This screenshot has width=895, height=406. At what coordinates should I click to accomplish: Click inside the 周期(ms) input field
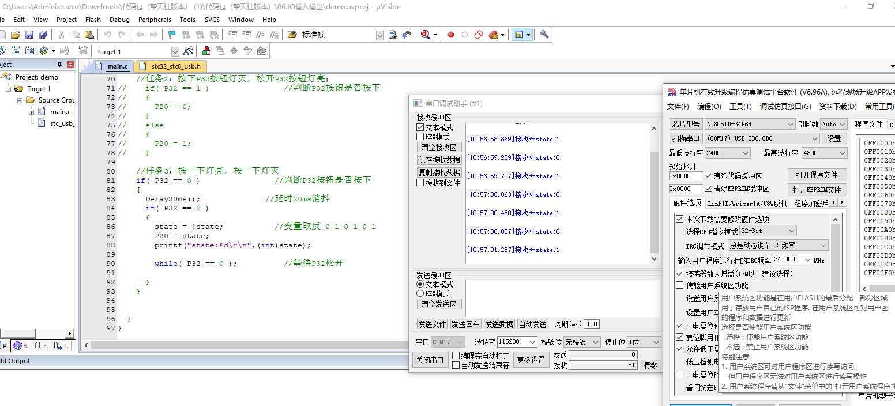pyautogui.click(x=591, y=324)
